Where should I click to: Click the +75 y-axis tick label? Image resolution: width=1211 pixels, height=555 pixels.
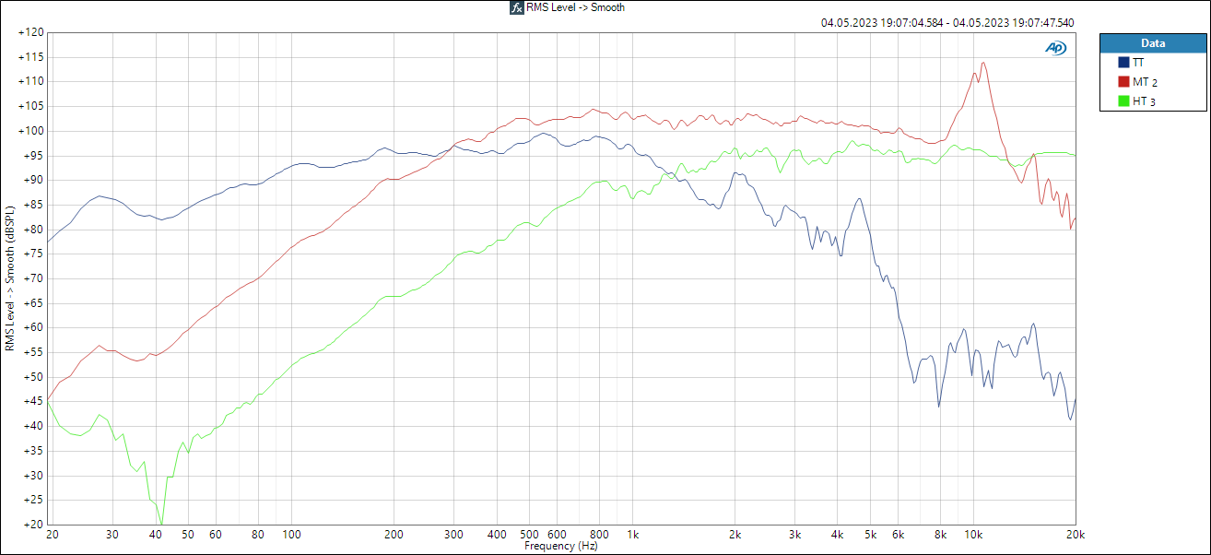click(33, 254)
